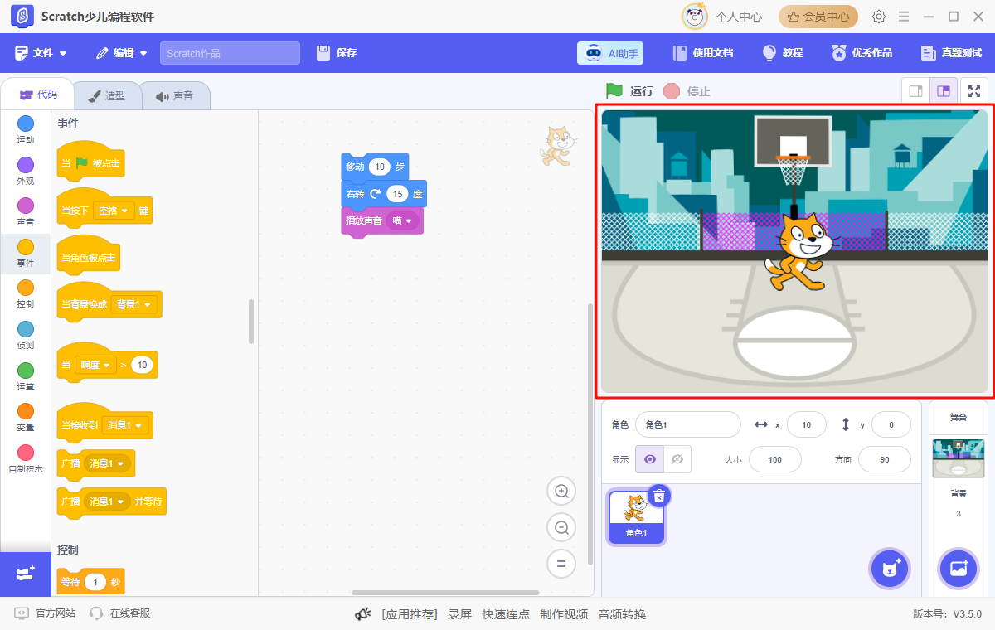The height and width of the screenshot is (630, 995).
Task: Enter fullscreen stage mode
Action: tap(974, 91)
